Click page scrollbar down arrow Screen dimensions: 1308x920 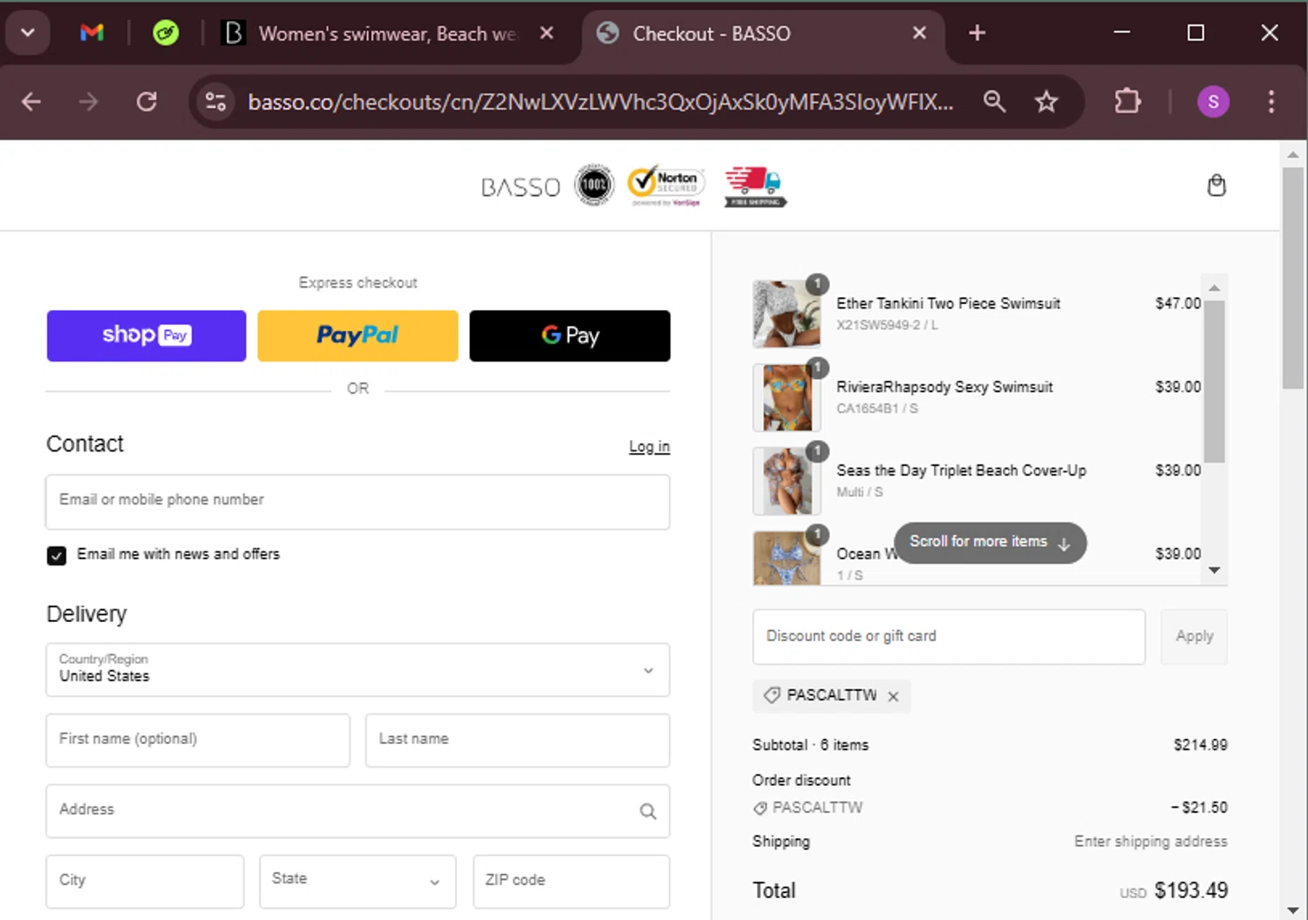(1293, 910)
